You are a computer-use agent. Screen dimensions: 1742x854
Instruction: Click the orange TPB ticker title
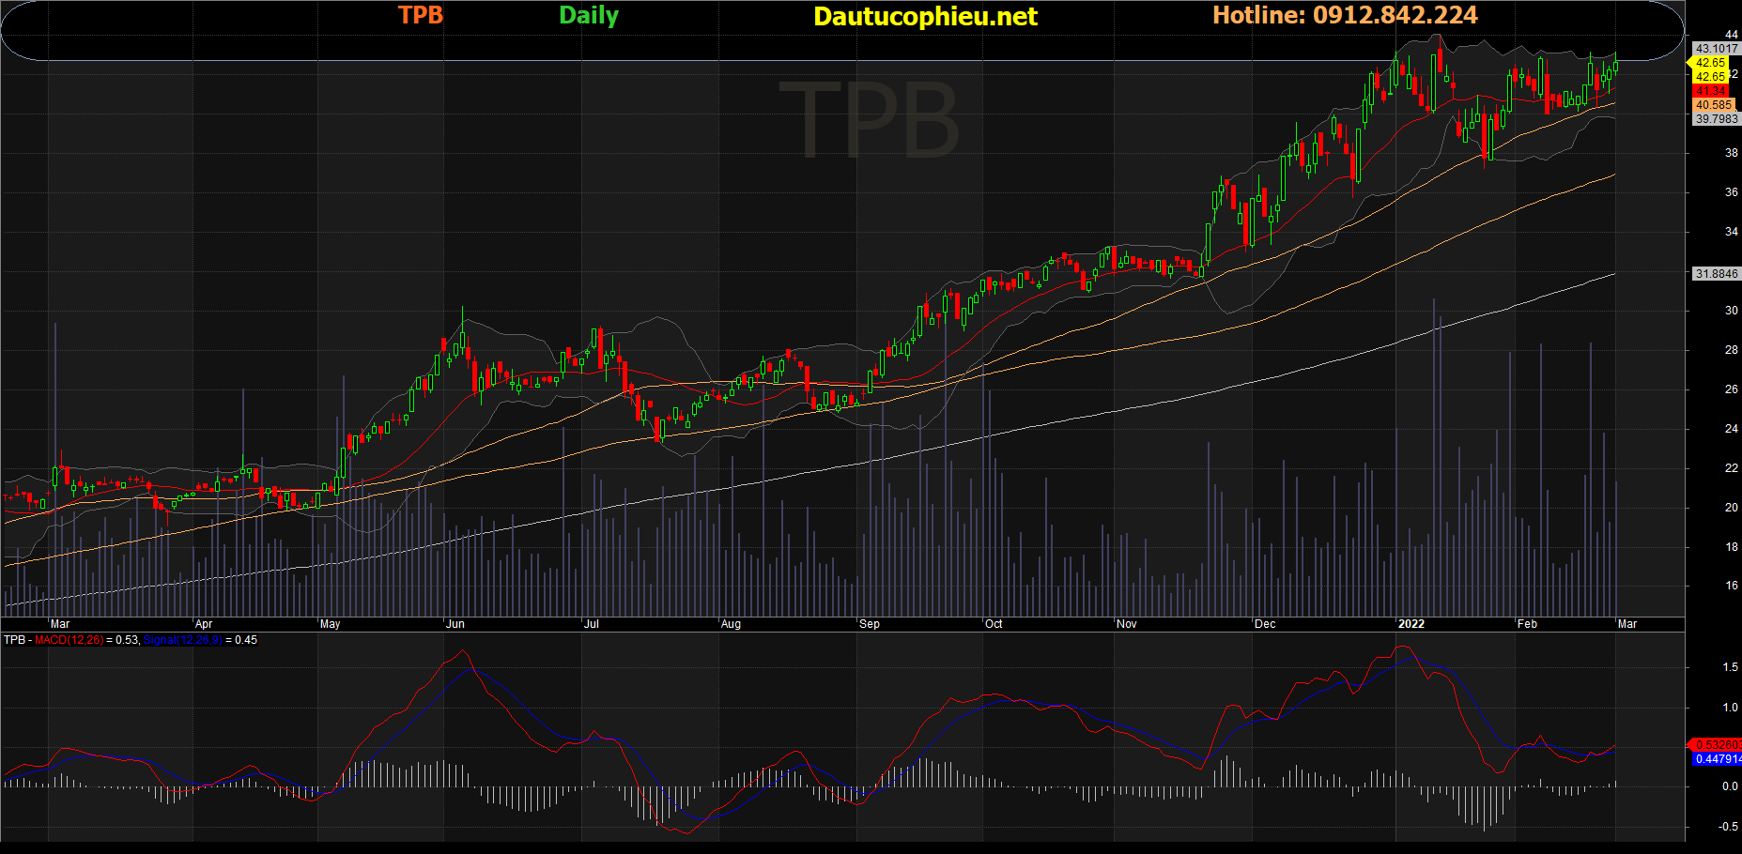(x=420, y=15)
